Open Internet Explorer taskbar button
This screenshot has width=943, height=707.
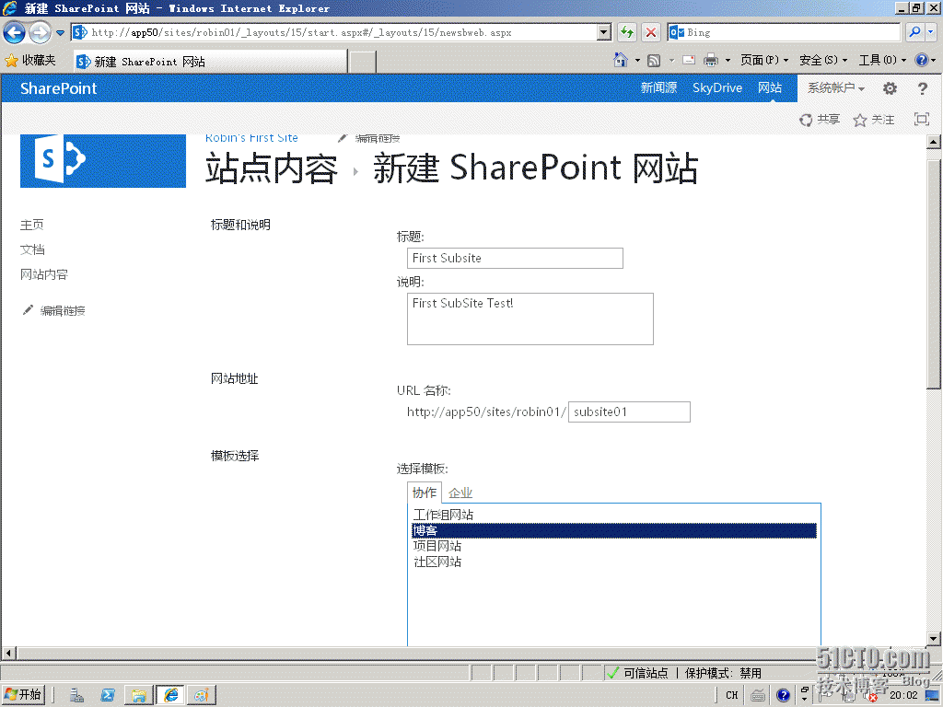tap(170, 695)
